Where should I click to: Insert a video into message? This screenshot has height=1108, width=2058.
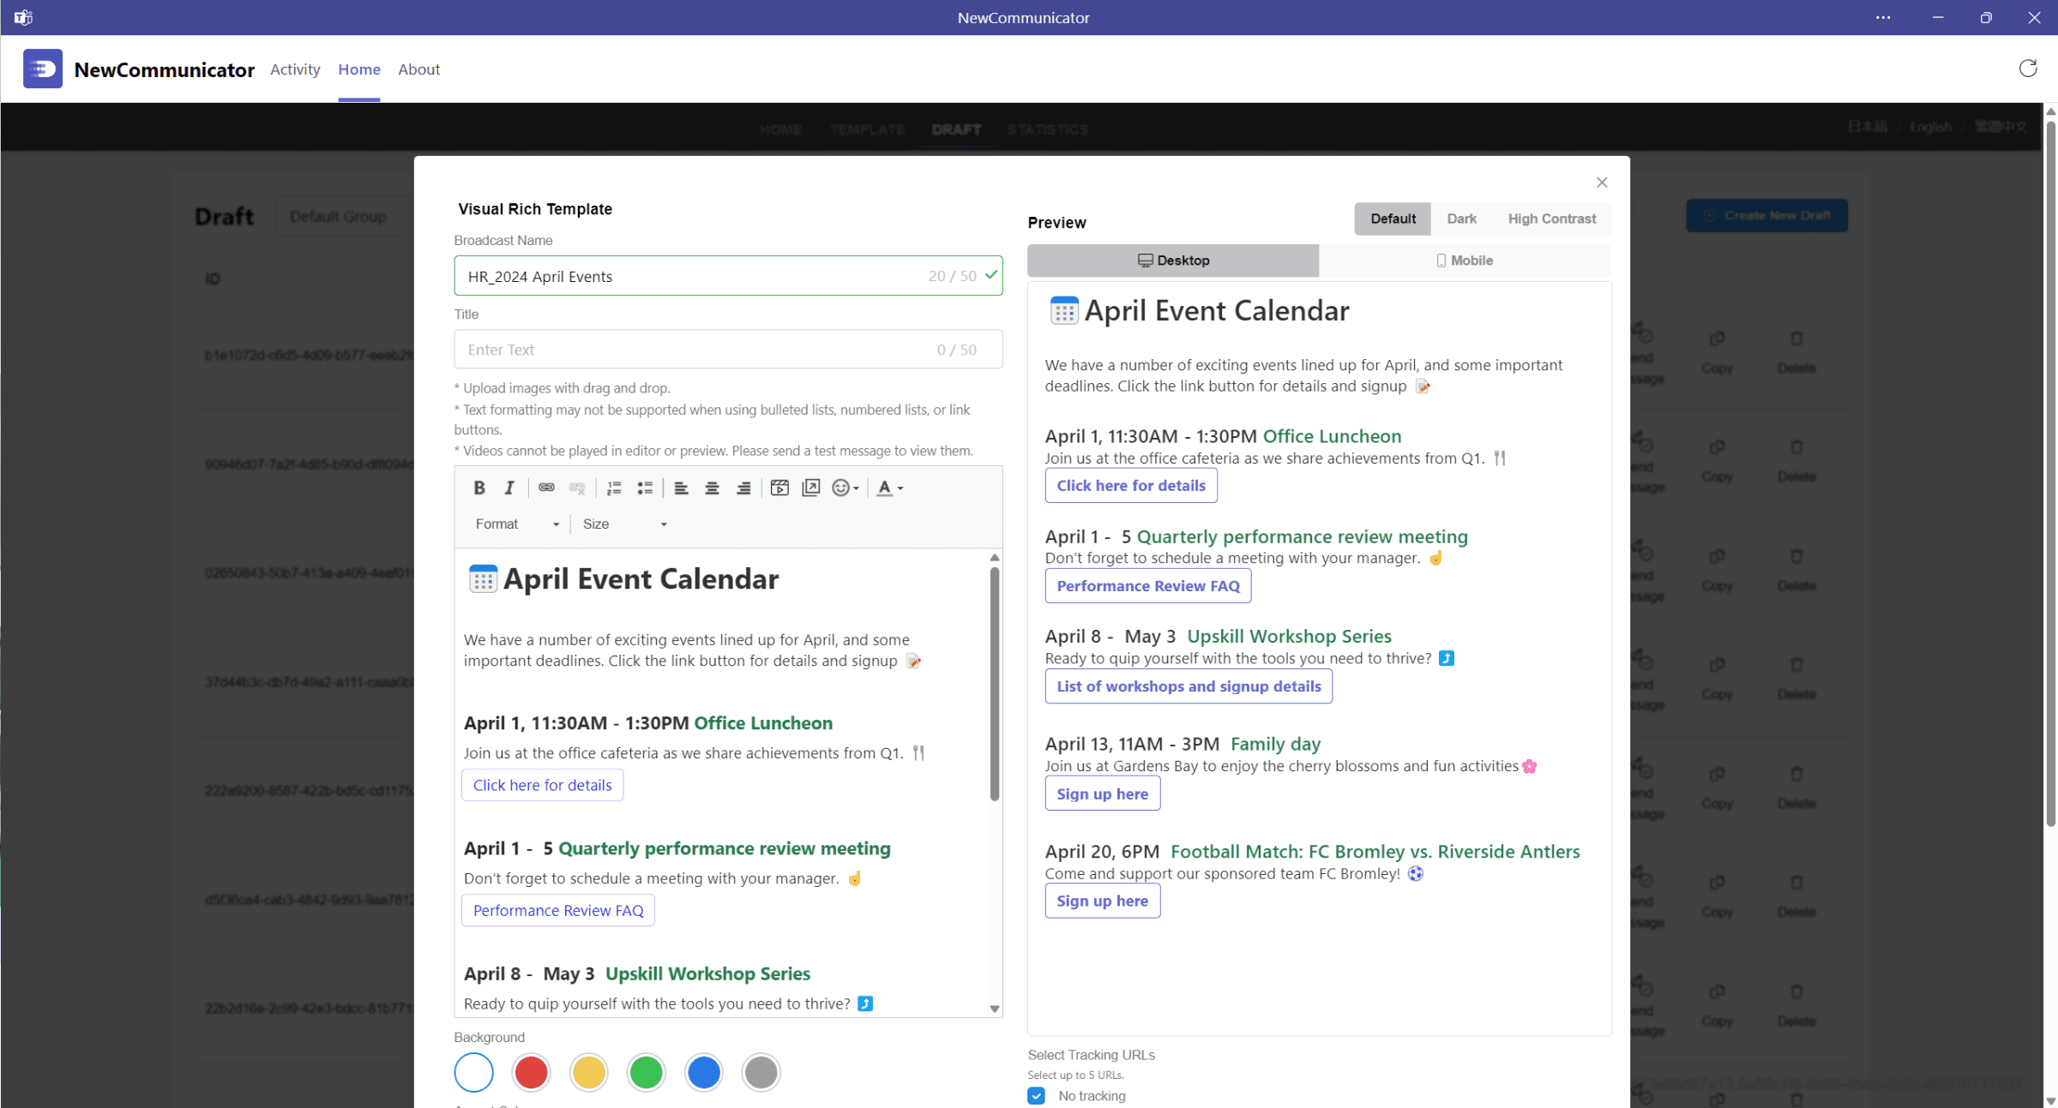click(x=779, y=488)
